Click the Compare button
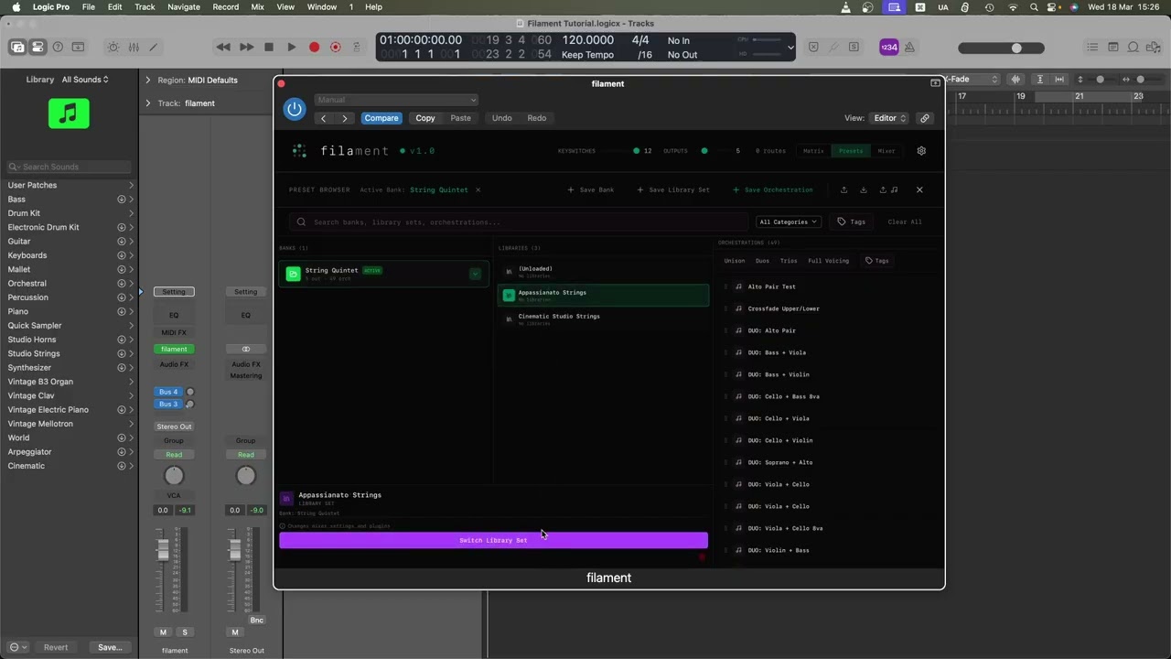Viewport: 1171px width, 659px height. 381,118
